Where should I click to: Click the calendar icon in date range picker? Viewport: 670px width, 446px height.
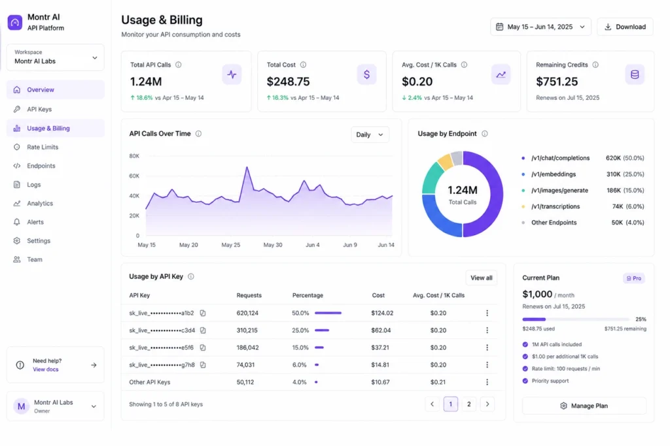(499, 27)
